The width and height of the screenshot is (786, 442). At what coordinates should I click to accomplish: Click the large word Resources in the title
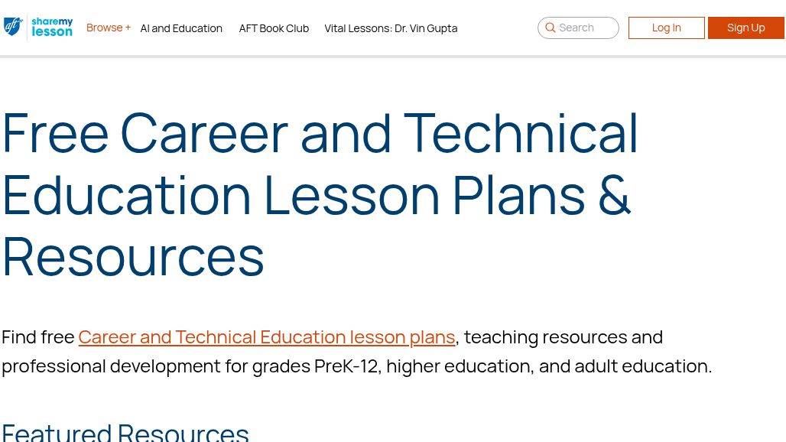click(x=133, y=257)
